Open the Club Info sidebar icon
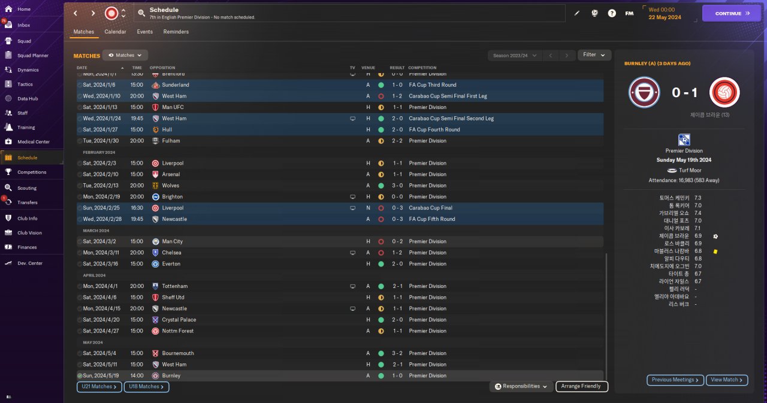 click(x=8, y=219)
